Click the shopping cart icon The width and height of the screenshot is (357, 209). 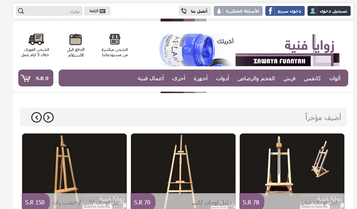tap(26, 78)
